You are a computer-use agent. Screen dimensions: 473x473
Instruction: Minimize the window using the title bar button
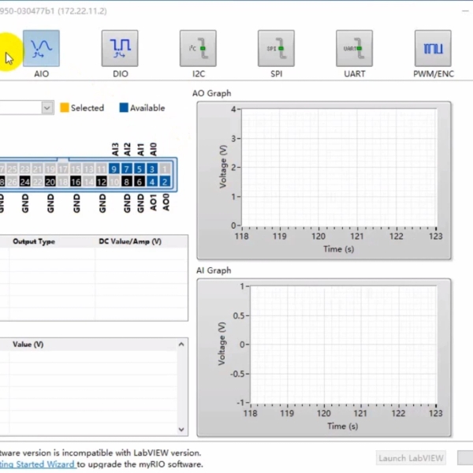pyautogui.click(x=466, y=11)
